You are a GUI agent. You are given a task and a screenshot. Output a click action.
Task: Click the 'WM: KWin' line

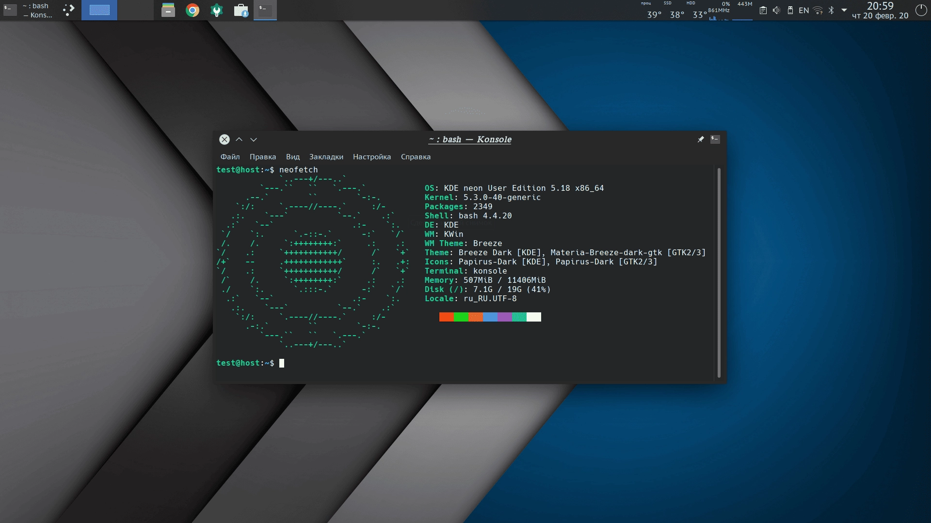click(444, 234)
